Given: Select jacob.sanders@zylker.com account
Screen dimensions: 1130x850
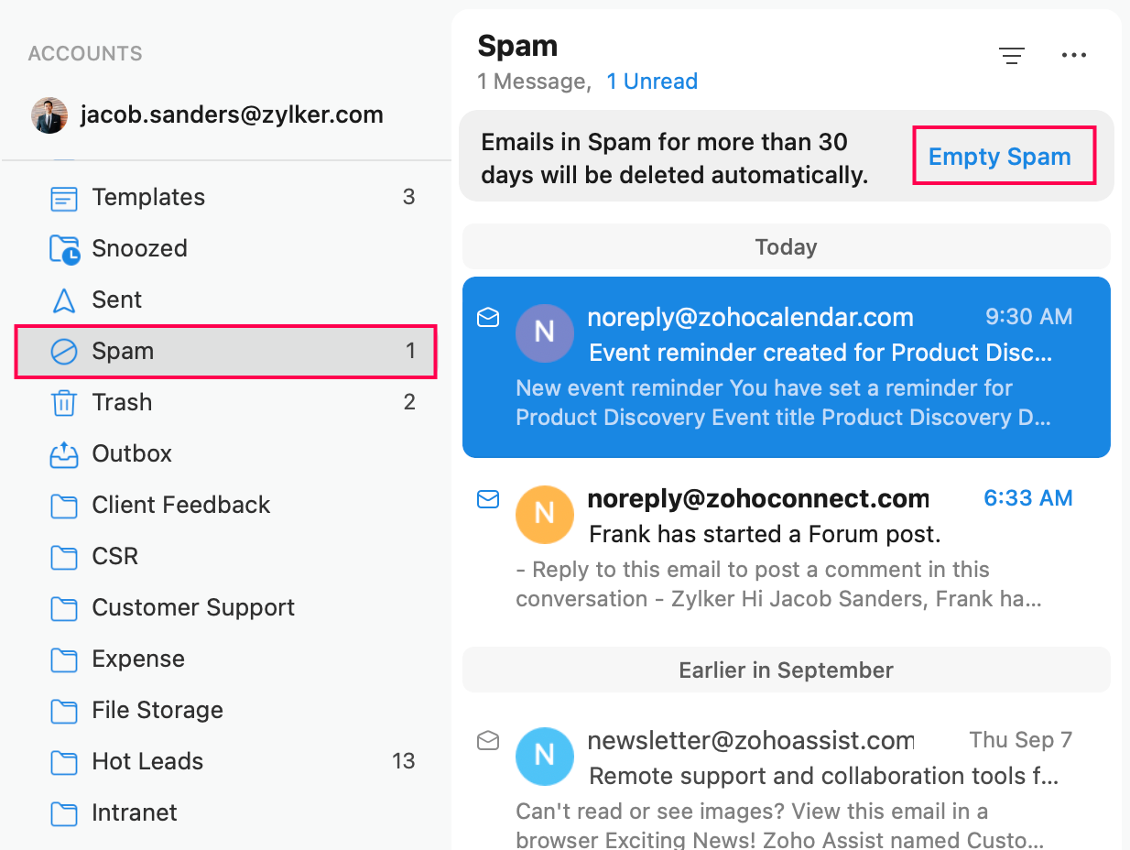Looking at the screenshot, I should 208,115.
